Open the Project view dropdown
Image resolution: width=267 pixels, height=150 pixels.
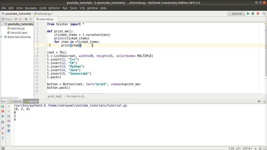point(7,19)
